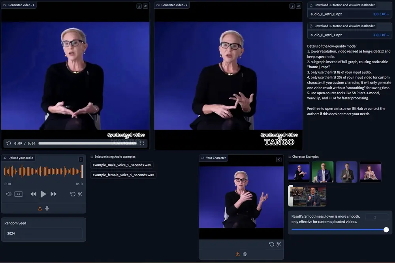Replay Generated video - 1 from start

(9, 143)
